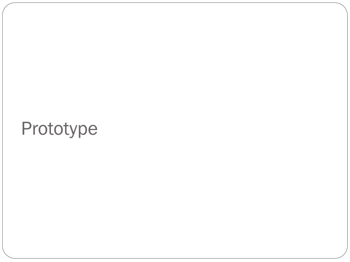This screenshot has height=262, width=350.
Task: Click the first letter t in Prototype
Action: (51, 129)
